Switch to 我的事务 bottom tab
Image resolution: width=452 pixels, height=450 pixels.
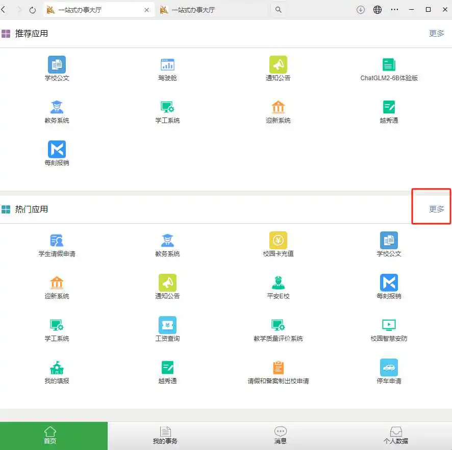165,436
